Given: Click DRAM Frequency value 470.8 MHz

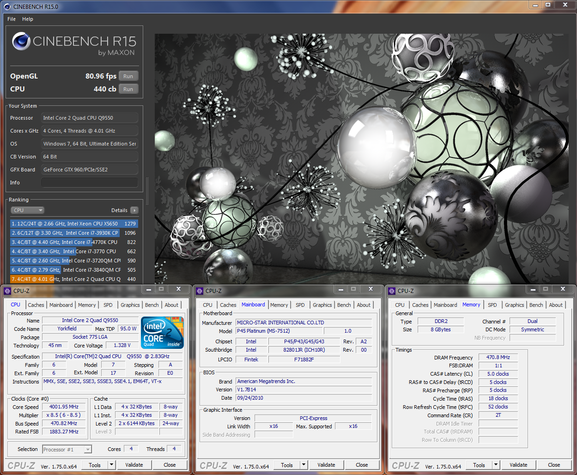Looking at the screenshot, I should [x=498, y=357].
